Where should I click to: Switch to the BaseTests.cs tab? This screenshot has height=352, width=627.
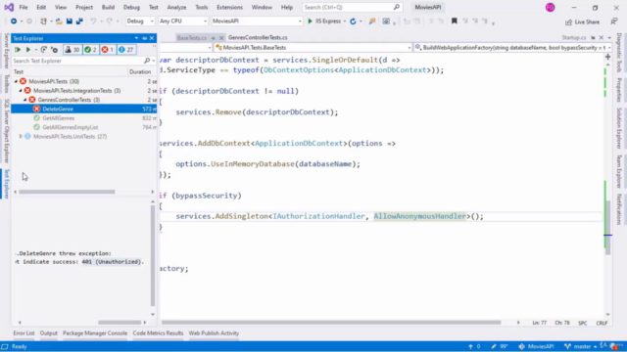pos(192,38)
